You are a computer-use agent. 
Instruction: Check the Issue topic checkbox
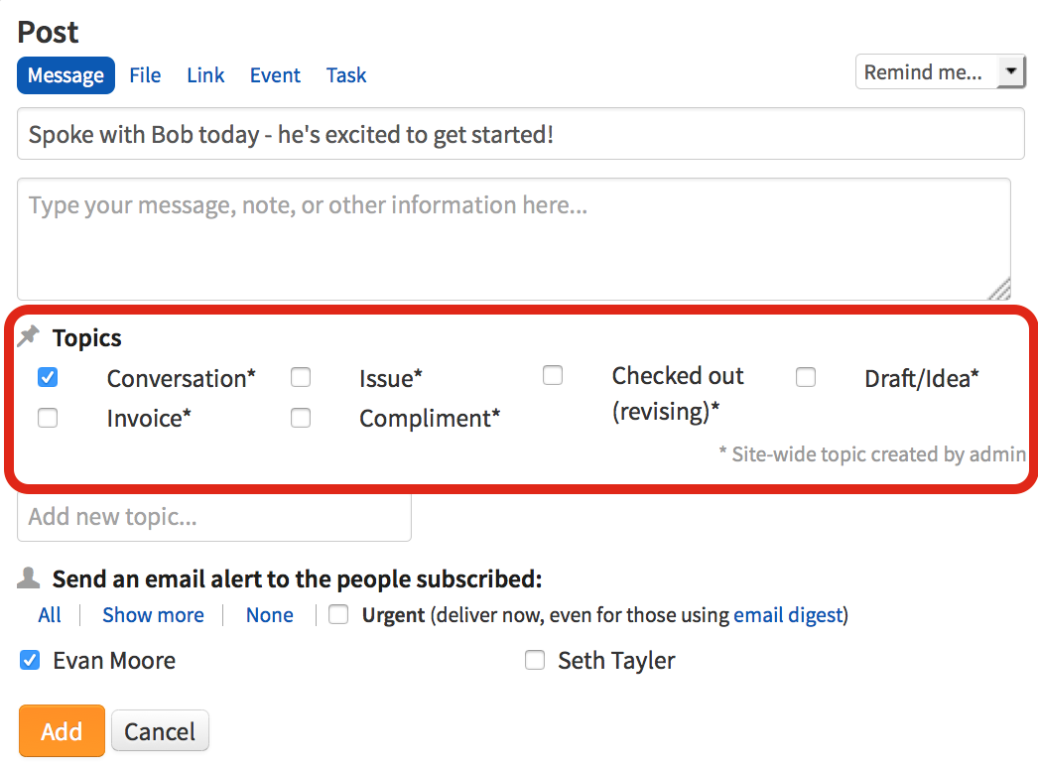[x=301, y=377]
